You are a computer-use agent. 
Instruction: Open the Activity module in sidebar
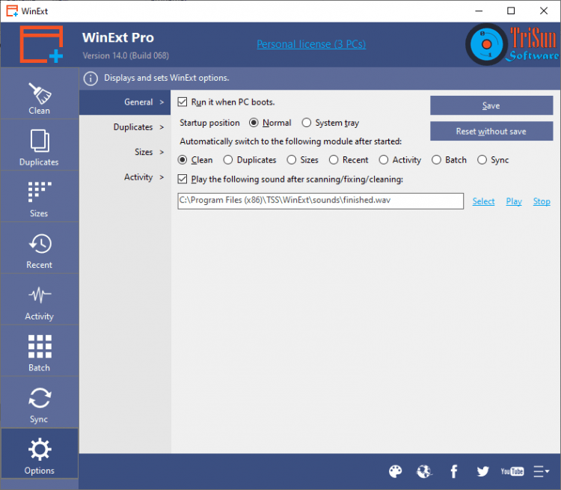tap(40, 299)
